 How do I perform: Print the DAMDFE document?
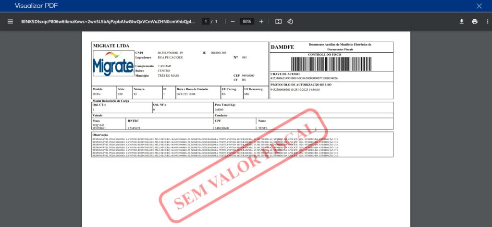point(475,22)
